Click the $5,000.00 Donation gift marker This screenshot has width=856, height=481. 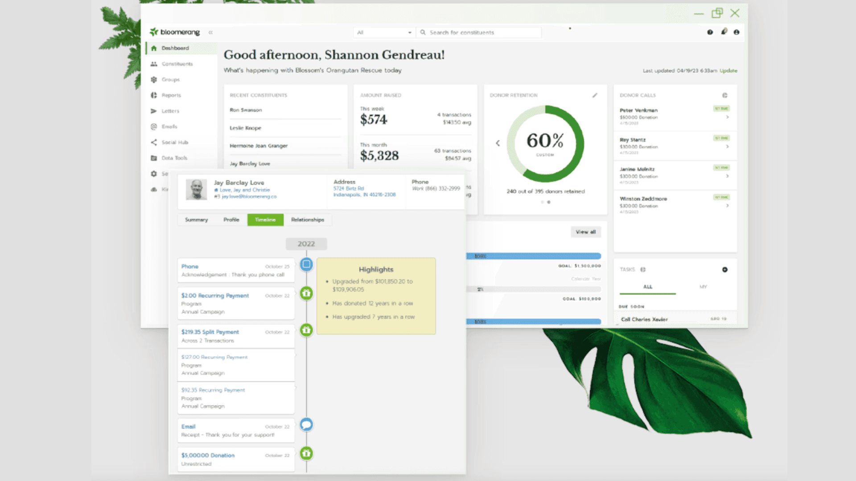click(306, 453)
